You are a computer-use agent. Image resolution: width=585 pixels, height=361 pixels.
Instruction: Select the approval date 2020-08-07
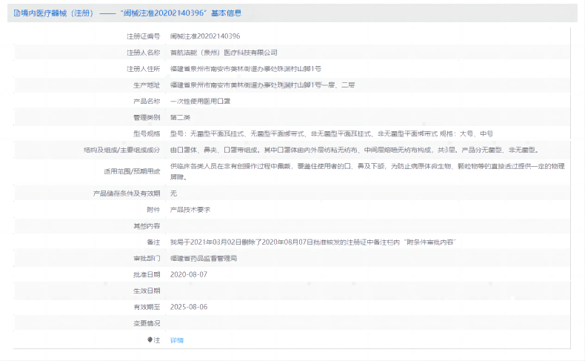189,274
